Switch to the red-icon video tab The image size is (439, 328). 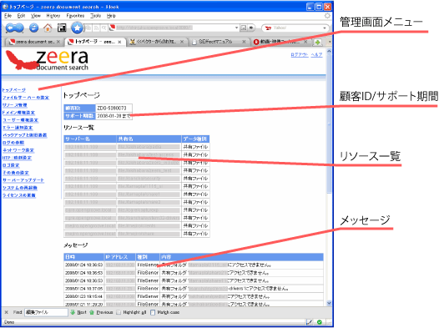[x=280, y=42]
